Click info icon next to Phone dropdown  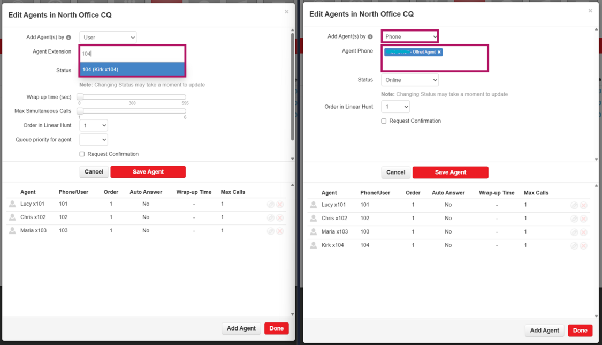(370, 37)
